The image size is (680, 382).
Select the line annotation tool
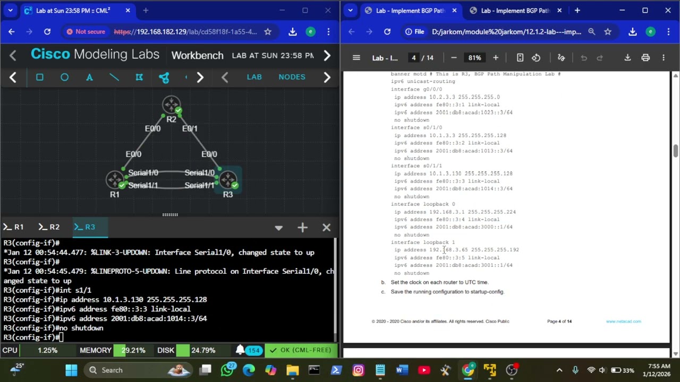pos(114,77)
